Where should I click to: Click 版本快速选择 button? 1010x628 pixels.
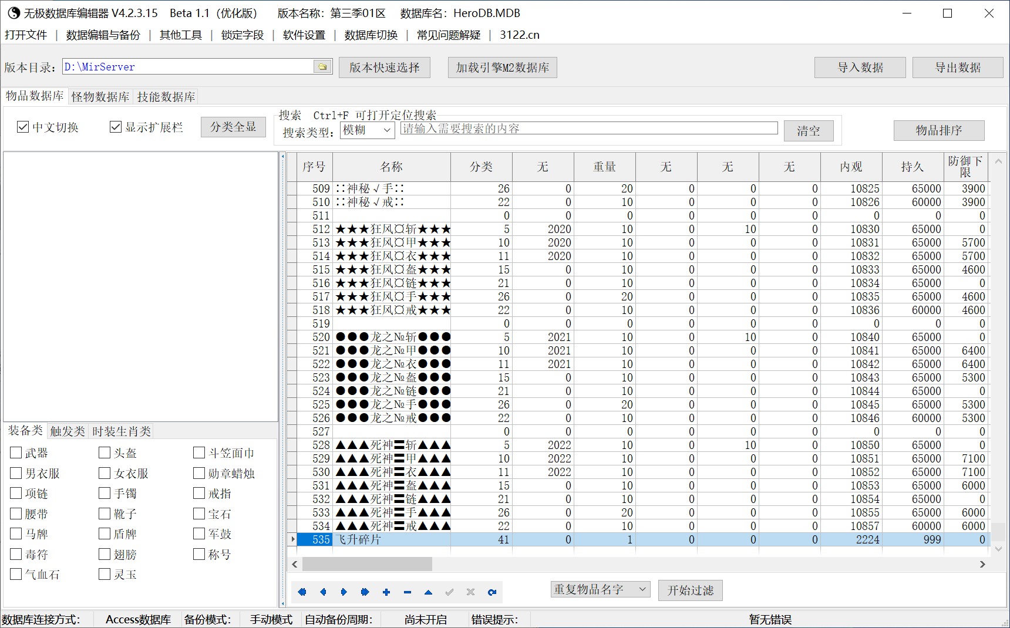tap(385, 67)
